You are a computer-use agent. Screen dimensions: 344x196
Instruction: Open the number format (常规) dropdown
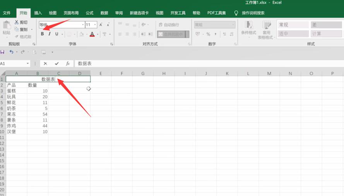tap(233, 25)
